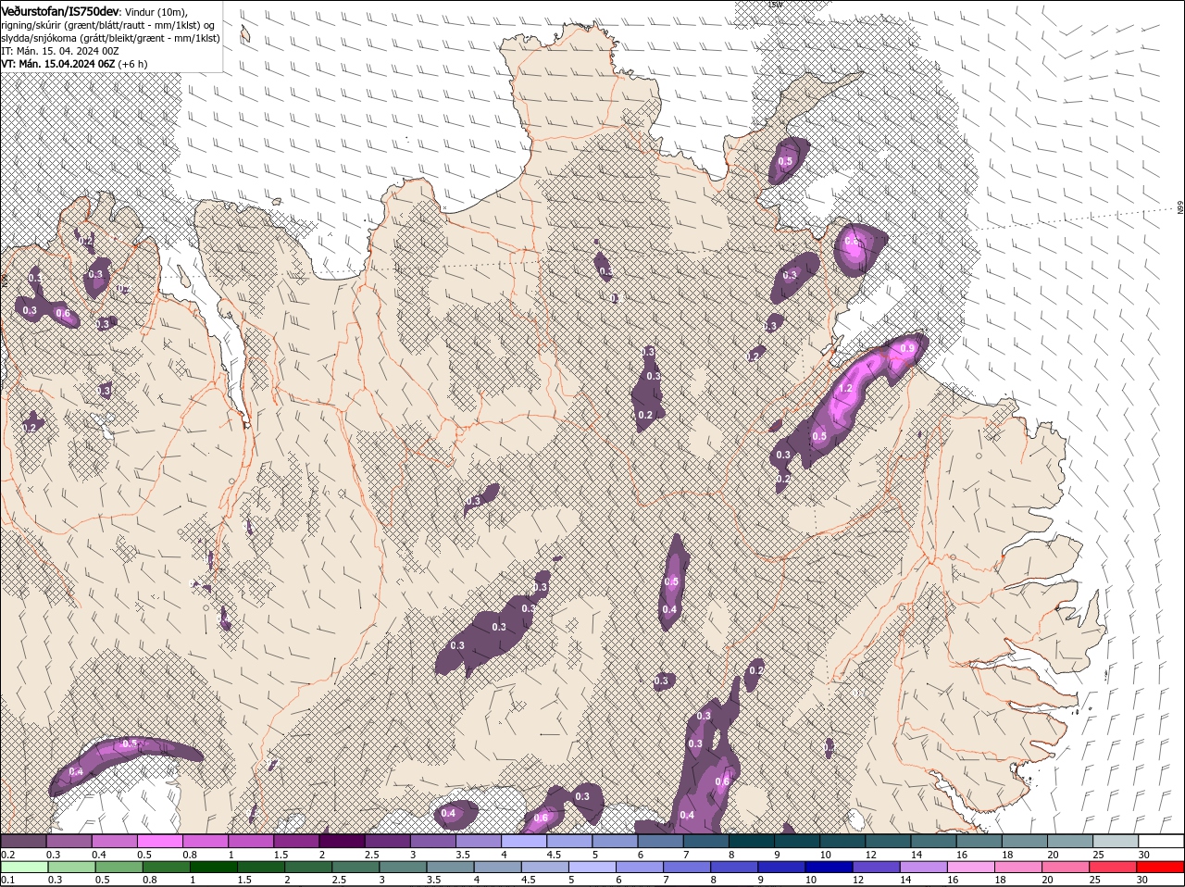Viewport: 1185px width, 887px height.
Task: Pick lower legend violet swatch at 12
Action: coord(876,867)
